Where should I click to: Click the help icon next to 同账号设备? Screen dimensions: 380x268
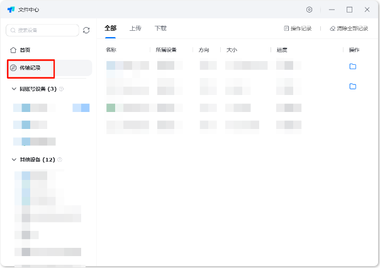click(61, 89)
